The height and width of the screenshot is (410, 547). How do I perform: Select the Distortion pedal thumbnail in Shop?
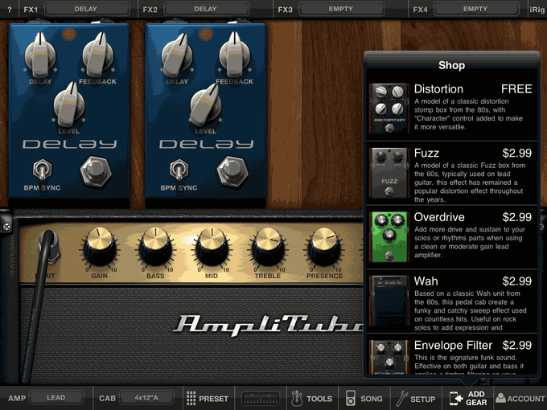tap(389, 109)
